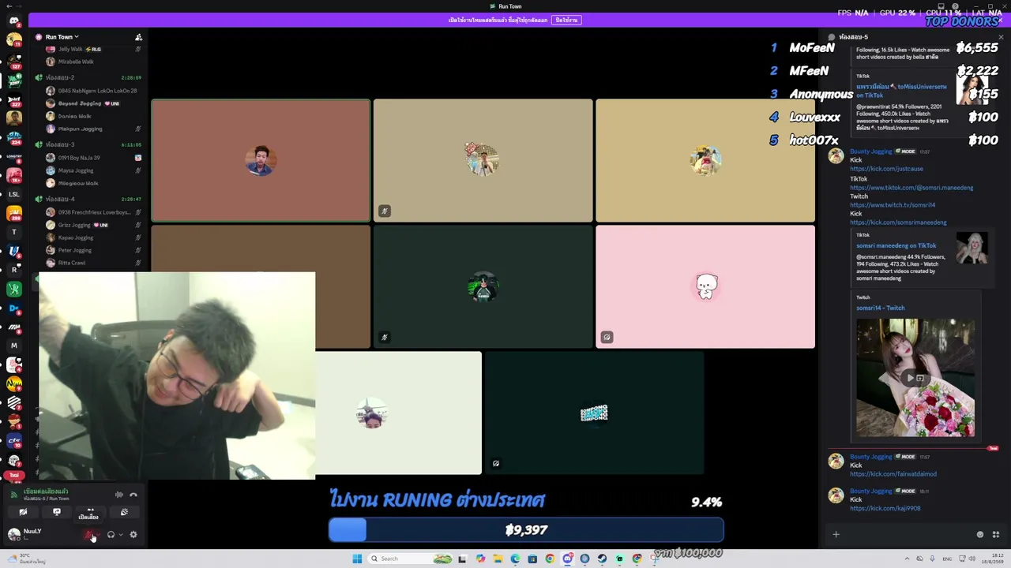Open somsri maneedeng on TikTok embed title
This screenshot has height=568, width=1011.
[x=896, y=245]
